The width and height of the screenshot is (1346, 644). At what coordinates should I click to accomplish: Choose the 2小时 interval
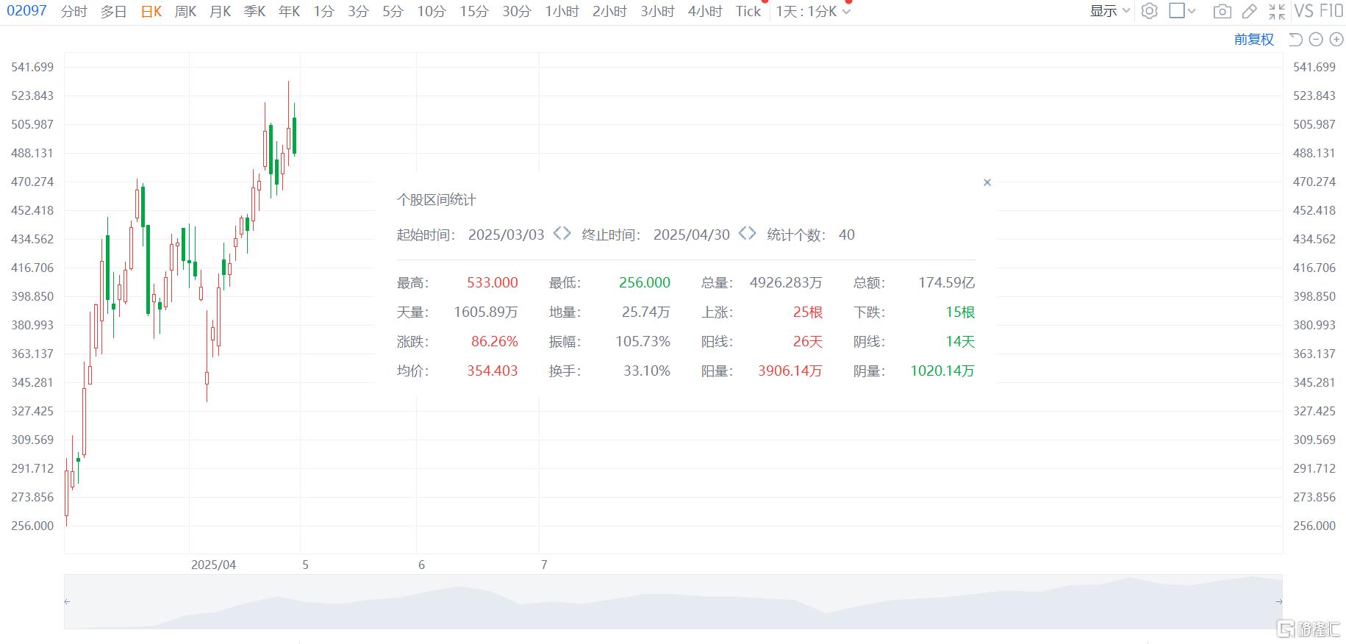[x=610, y=11]
